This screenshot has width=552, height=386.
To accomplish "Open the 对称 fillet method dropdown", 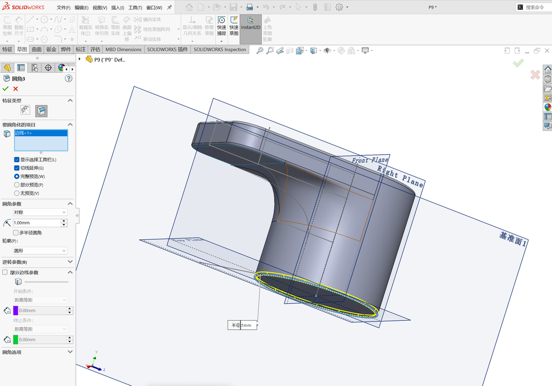I will [40, 212].
